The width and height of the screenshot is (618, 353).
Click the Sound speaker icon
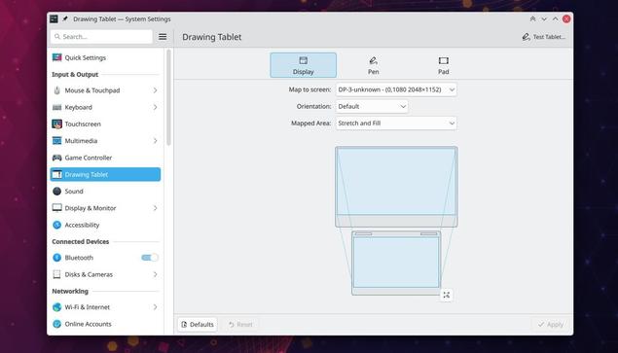tap(56, 191)
